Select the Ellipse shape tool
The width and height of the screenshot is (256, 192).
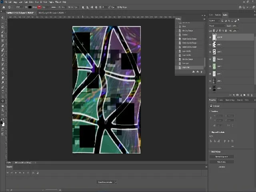[x=3, y=101]
